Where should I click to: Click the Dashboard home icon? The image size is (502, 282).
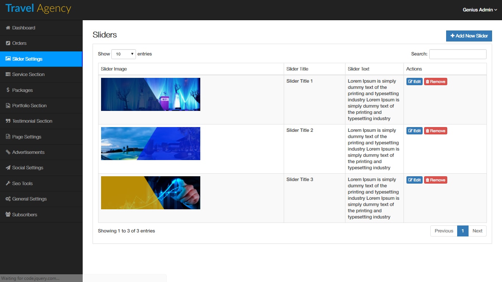pyautogui.click(x=8, y=28)
